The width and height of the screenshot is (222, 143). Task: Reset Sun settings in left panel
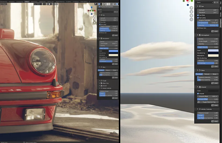[115, 35]
